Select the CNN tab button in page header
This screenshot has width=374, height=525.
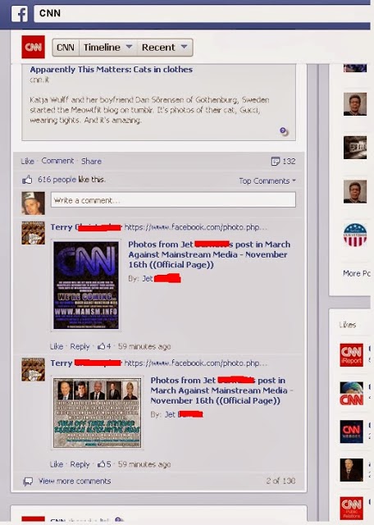[66, 48]
